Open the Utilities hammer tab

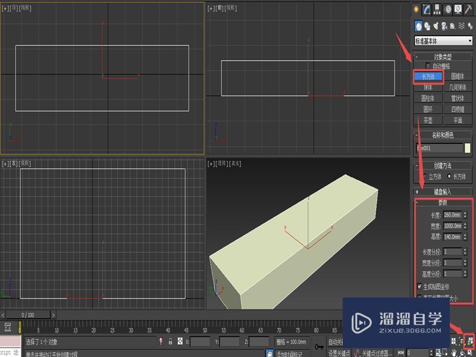(x=468, y=10)
